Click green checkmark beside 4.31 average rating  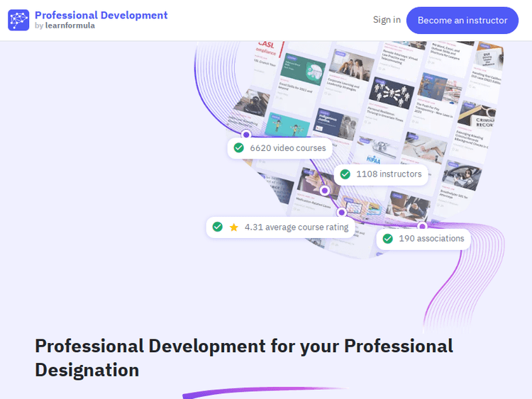point(217,227)
